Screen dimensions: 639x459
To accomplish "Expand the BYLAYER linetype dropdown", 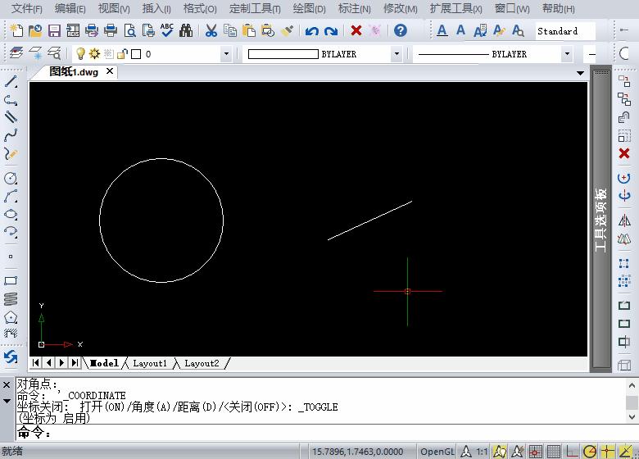I will point(567,54).
